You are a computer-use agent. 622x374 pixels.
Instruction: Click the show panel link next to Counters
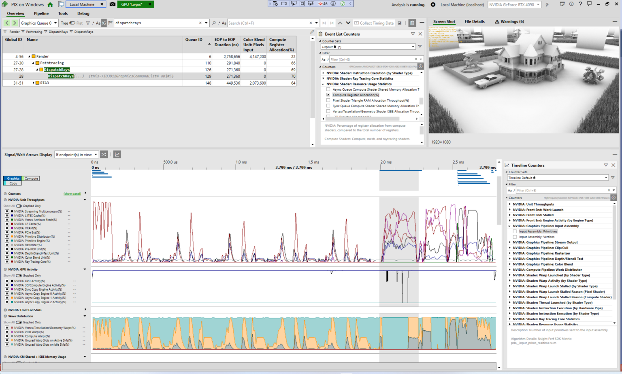click(72, 194)
